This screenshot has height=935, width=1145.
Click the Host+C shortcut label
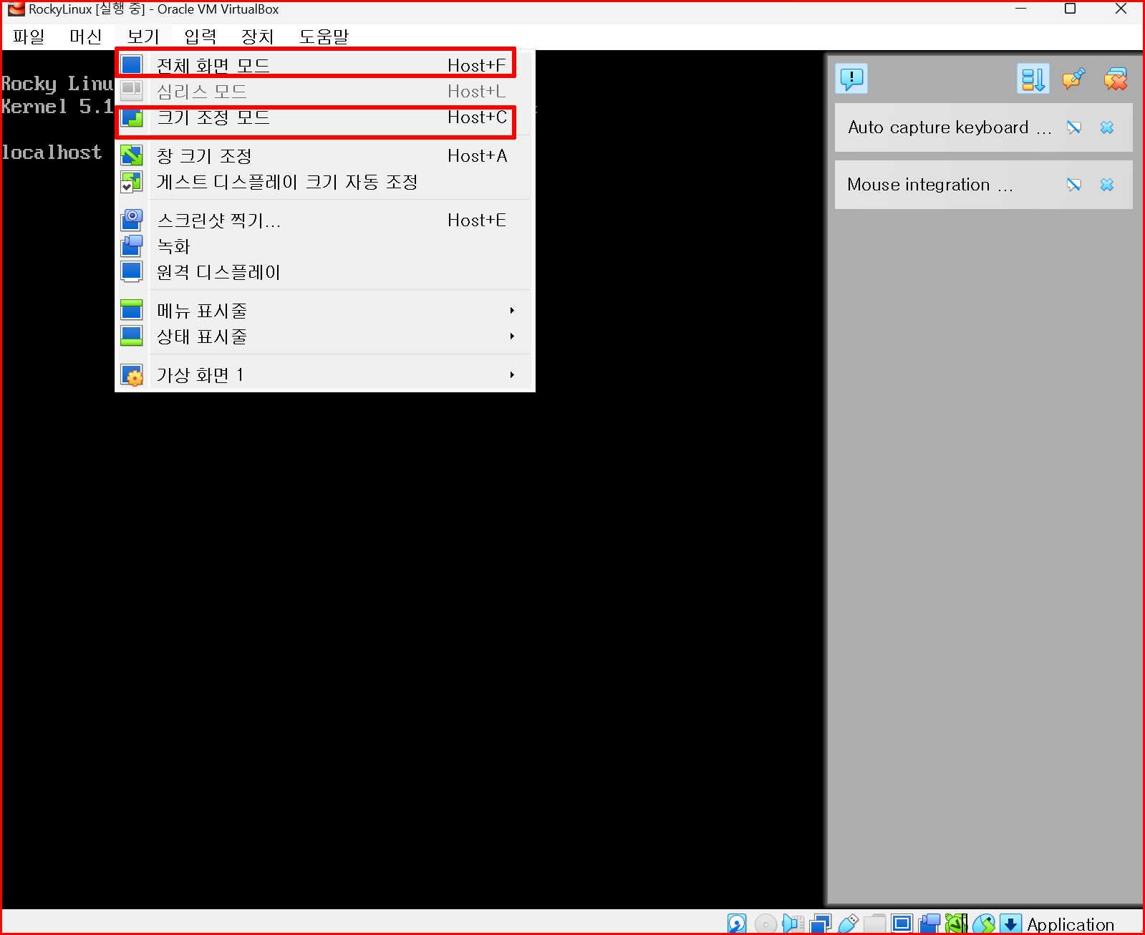[477, 117]
